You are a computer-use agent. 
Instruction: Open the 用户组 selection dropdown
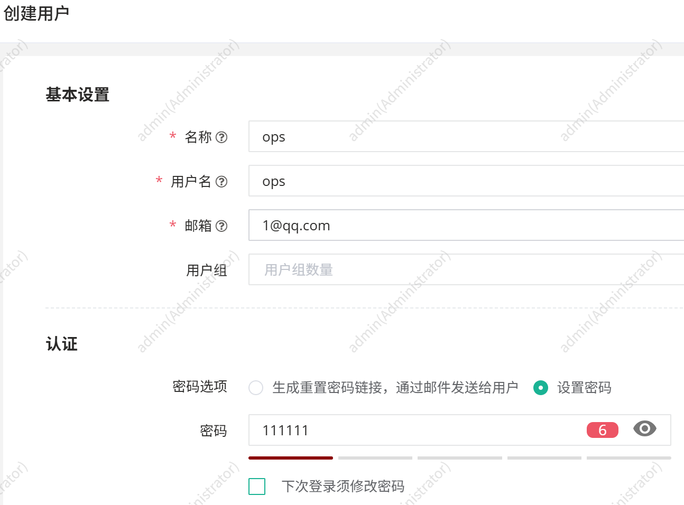pos(466,269)
